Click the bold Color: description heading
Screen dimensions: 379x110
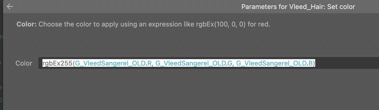(x=26, y=24)
